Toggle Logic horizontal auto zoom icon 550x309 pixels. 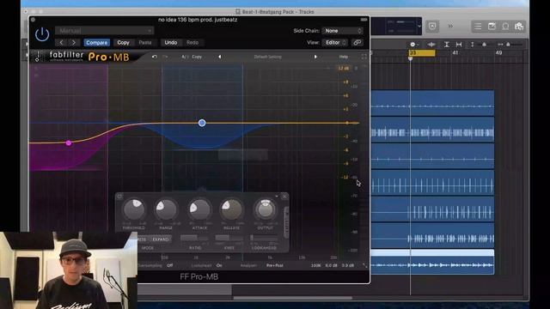[x=459, y=45]
